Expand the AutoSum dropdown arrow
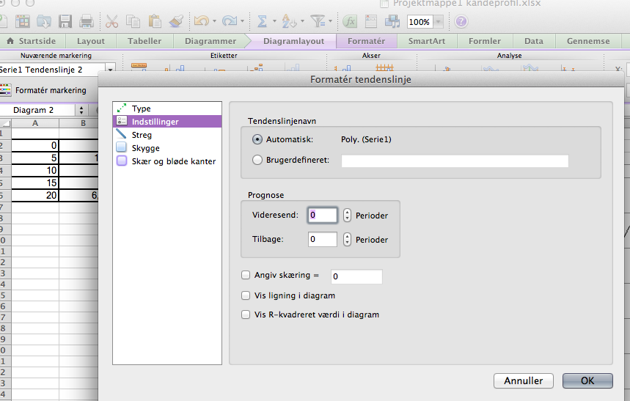 pyautogui.click(x=274, y=21)
